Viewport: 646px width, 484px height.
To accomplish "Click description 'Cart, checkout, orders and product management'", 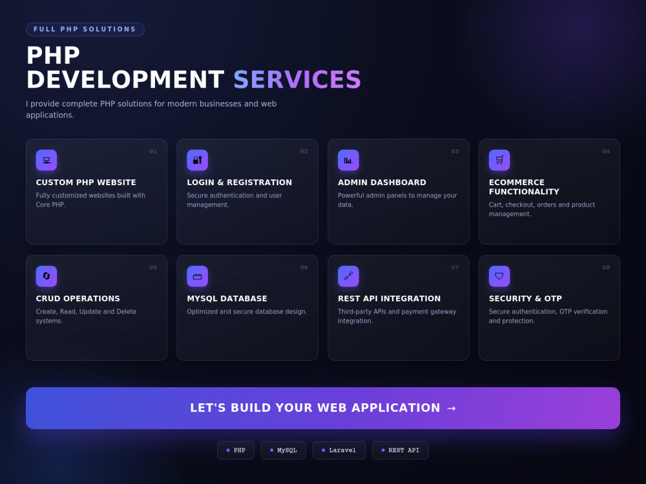I will pyautogui.click(x=542, y=210).
